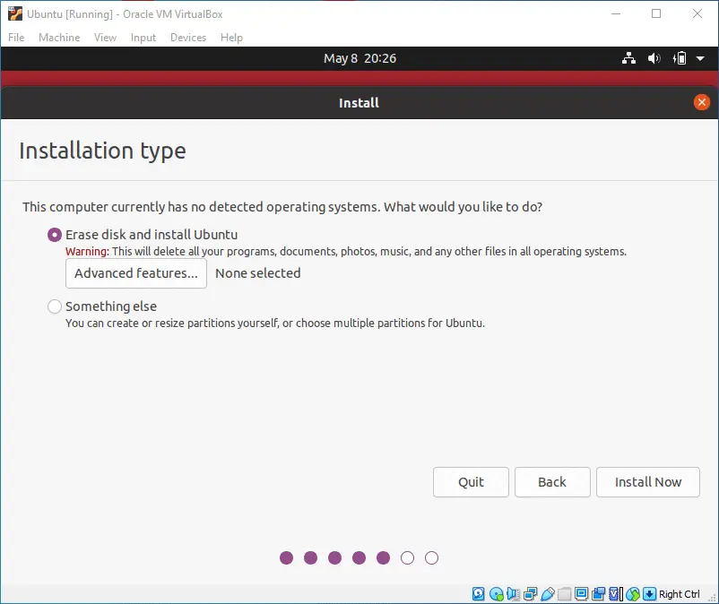Click the VirtualBox hard disk activity icon
Image resolution: width=719 pixels, height=604 pixels.
click(x=478, y=594)
